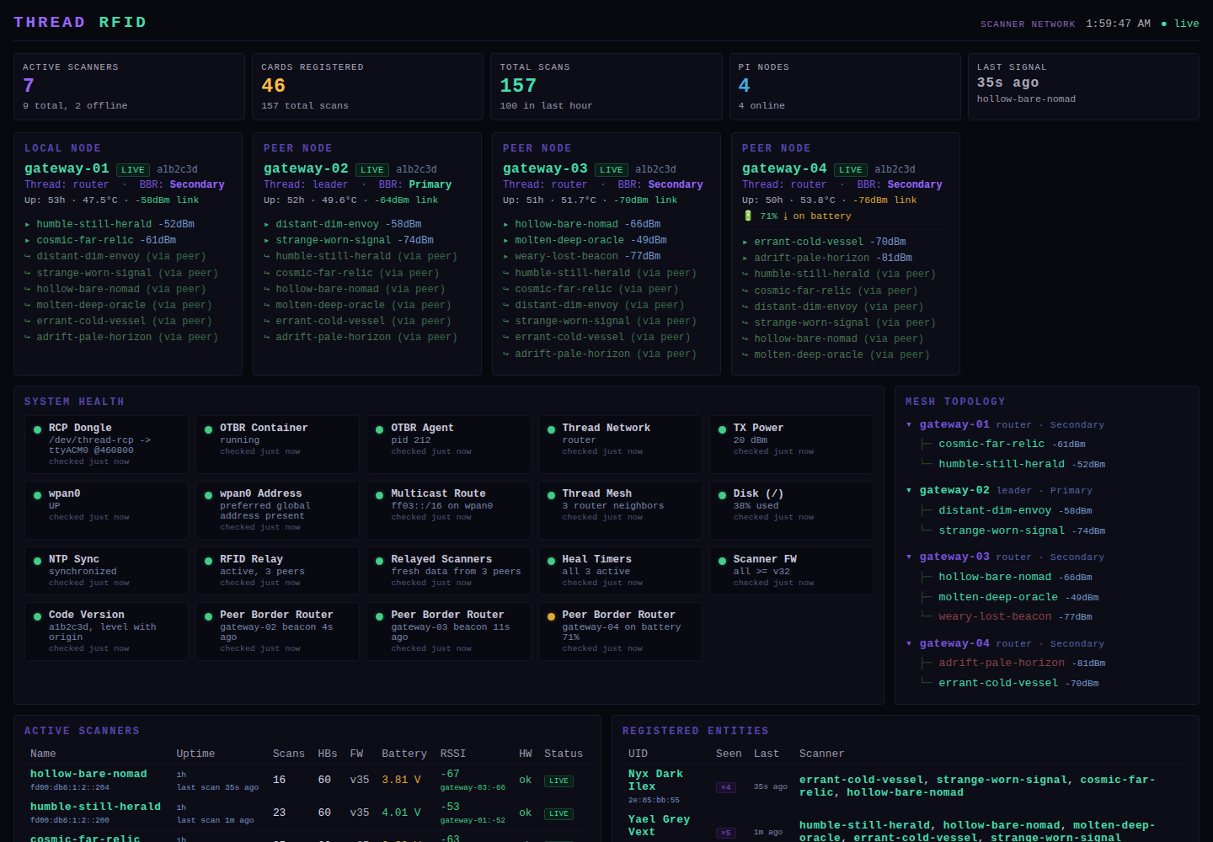Select Nyx Dark Ilex in Registered Entities
This screenshot has height=842, width=1213.
point(655,781)
